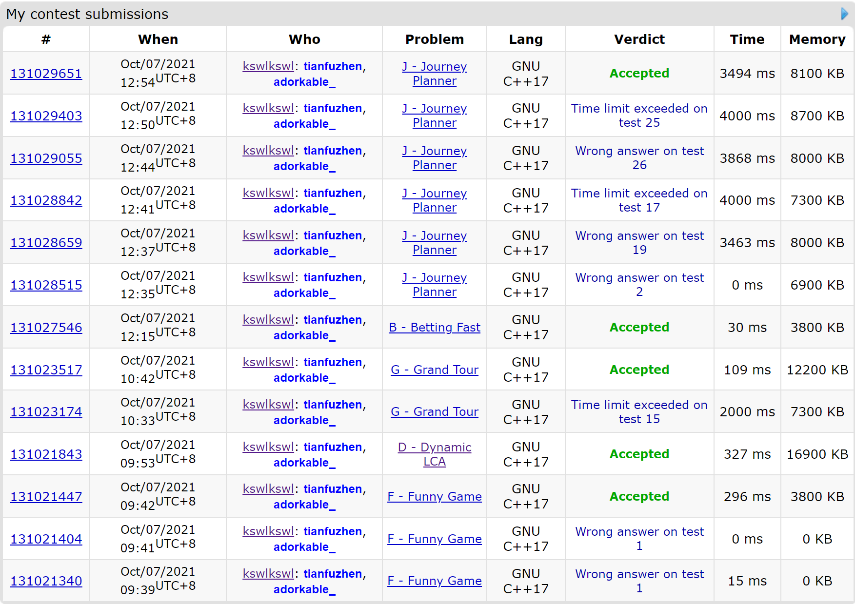Screen dimensions: 855x604
Task: Click Wrong answer on test 26 verdict
Action: click(639, 158)
